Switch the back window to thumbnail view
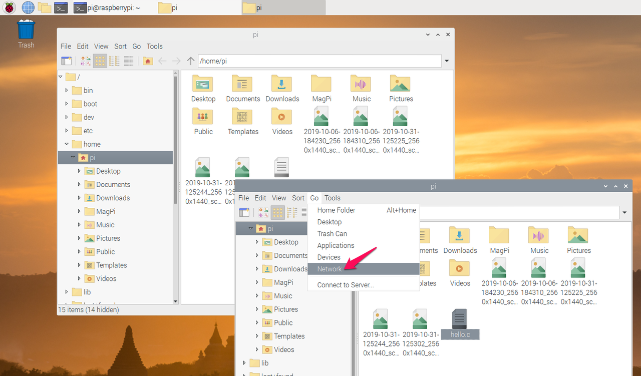641x376 pixels. click(86, 61)
